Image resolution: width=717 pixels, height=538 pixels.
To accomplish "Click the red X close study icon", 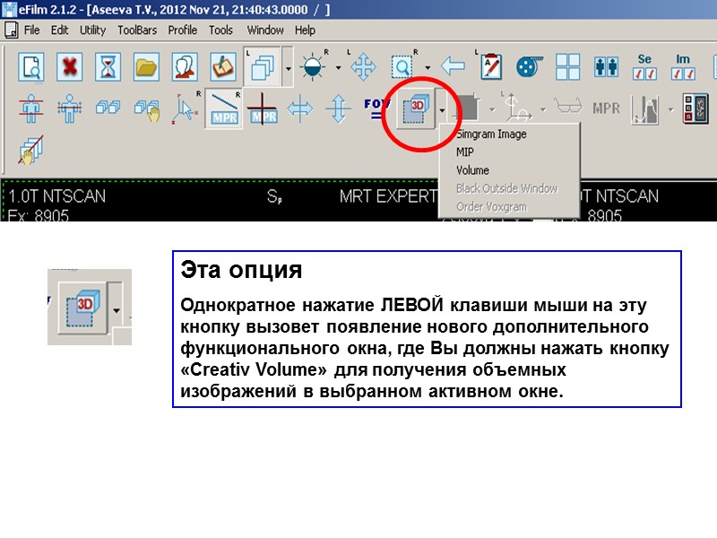I will tap(70, 67).
